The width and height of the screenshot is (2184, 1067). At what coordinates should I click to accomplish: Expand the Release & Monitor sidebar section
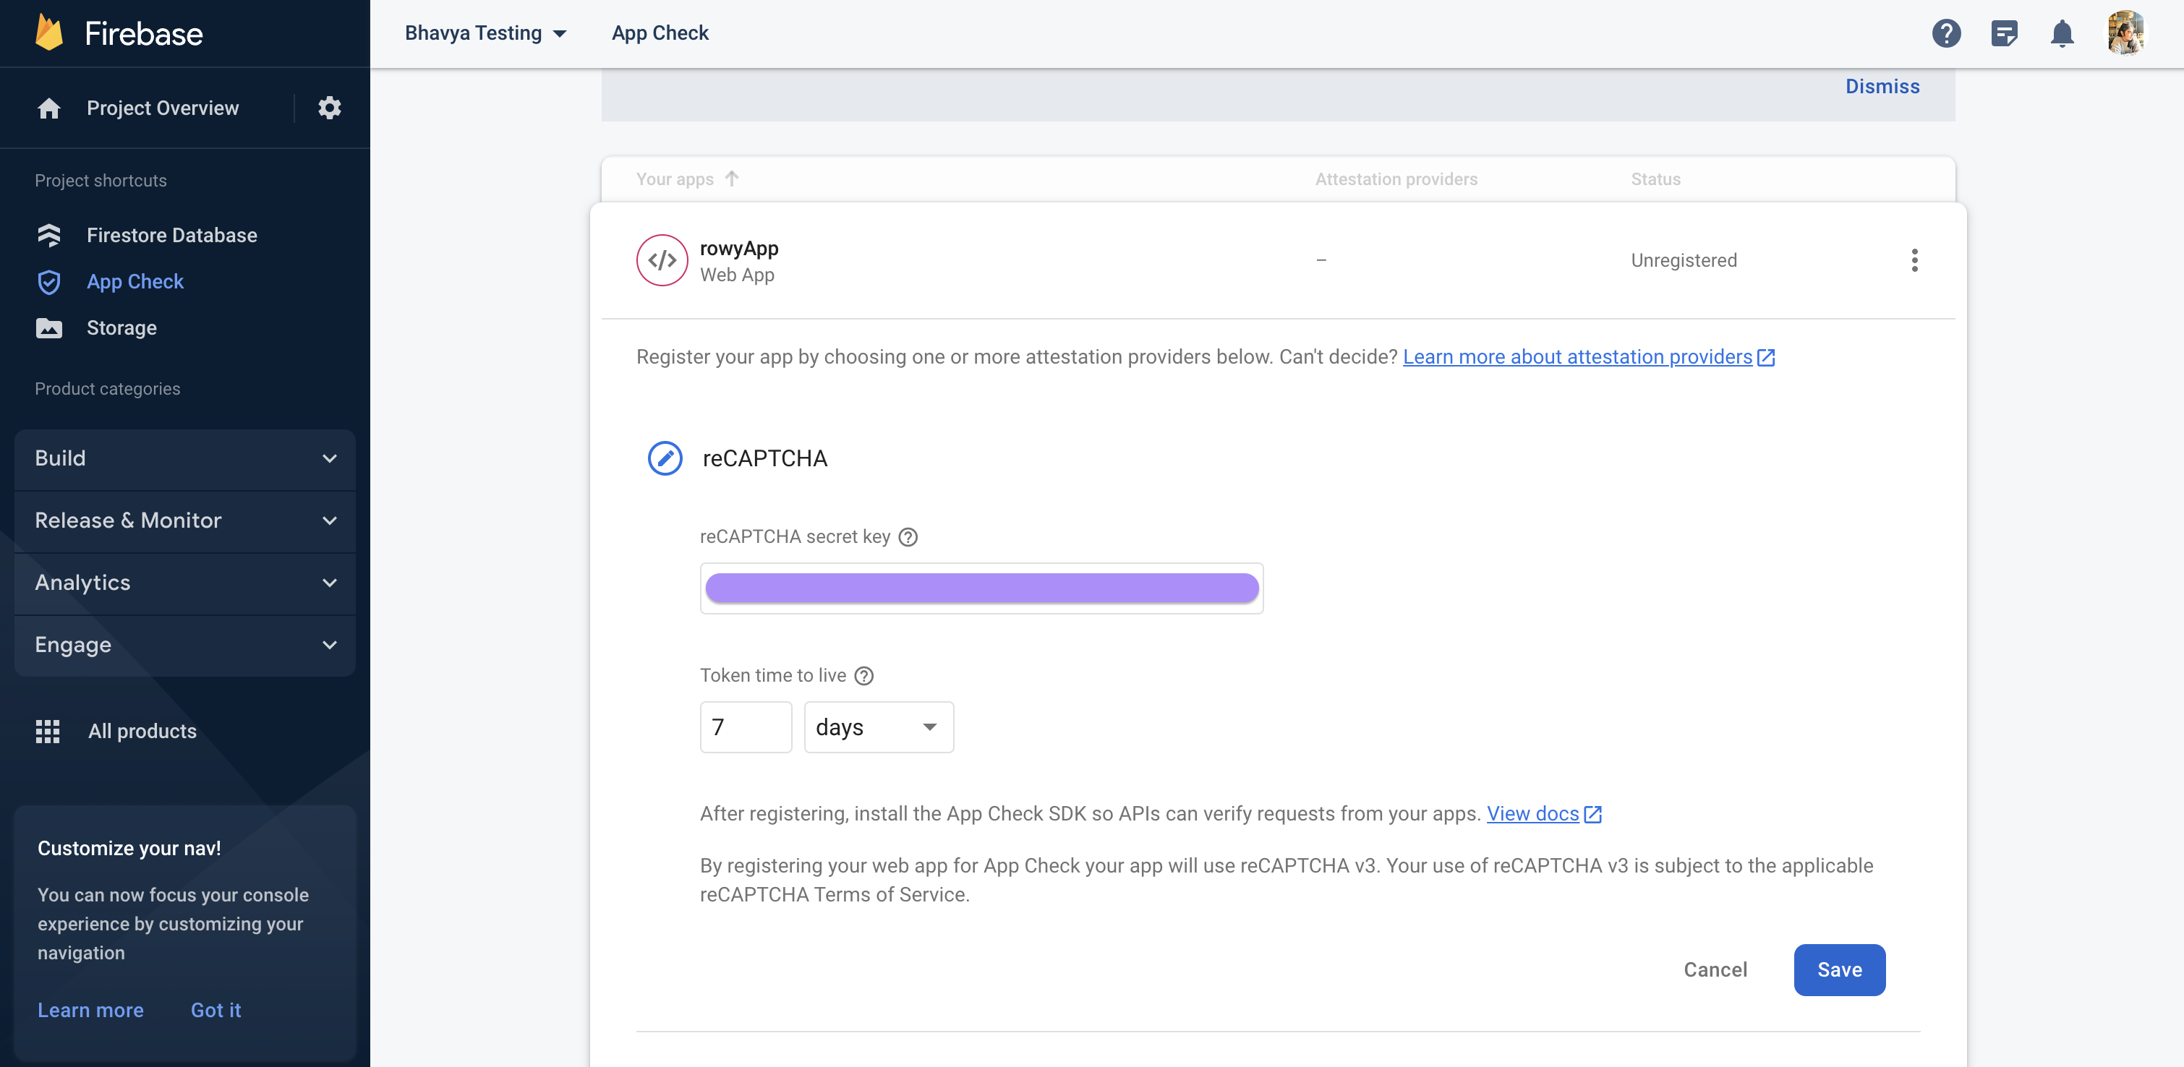[x=184, y=520]
